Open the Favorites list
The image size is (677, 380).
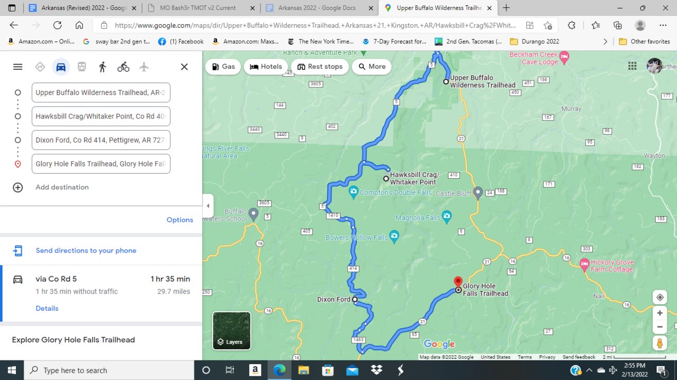coord(595,25)
